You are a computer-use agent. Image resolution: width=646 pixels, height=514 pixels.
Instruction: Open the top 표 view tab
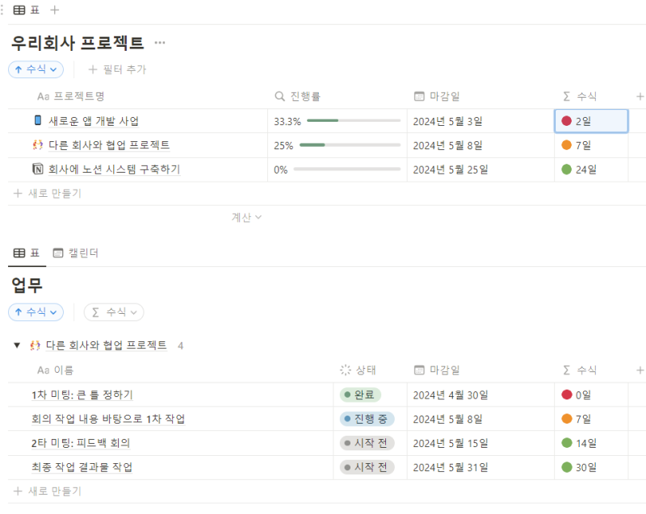[27, 10]
